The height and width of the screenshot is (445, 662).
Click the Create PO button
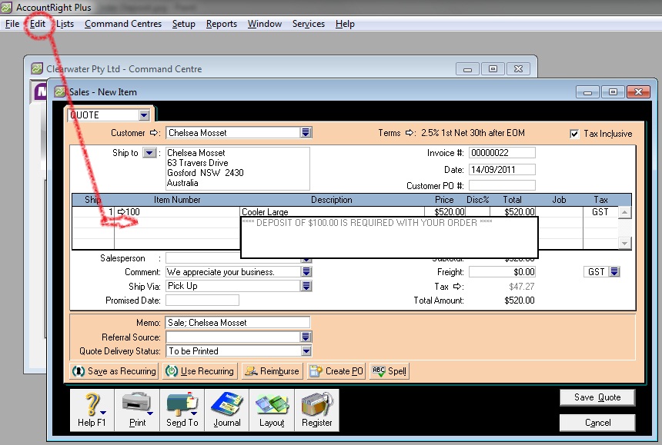click(x=336, y=371)
